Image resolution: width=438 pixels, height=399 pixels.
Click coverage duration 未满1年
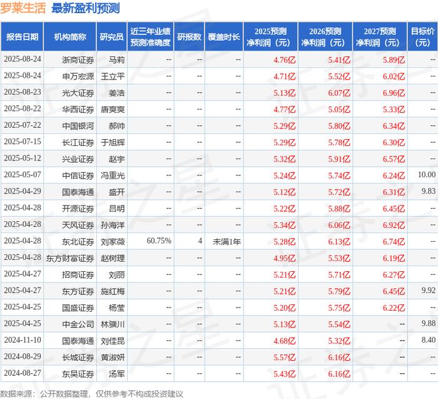[227, 242]
